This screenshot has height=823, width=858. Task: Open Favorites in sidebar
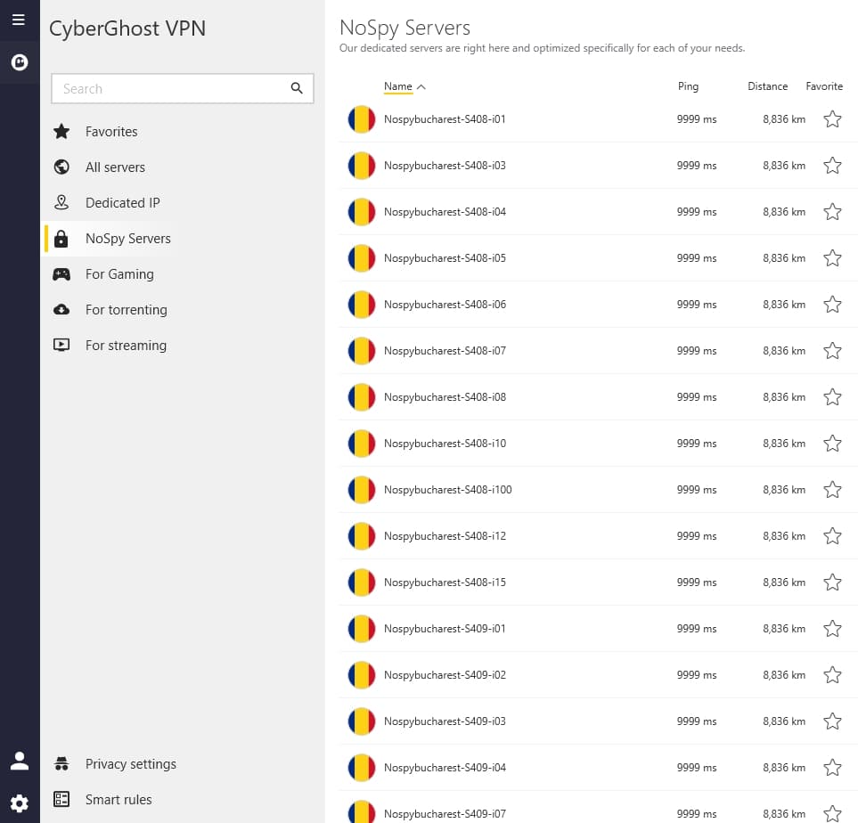pos(111,132)
